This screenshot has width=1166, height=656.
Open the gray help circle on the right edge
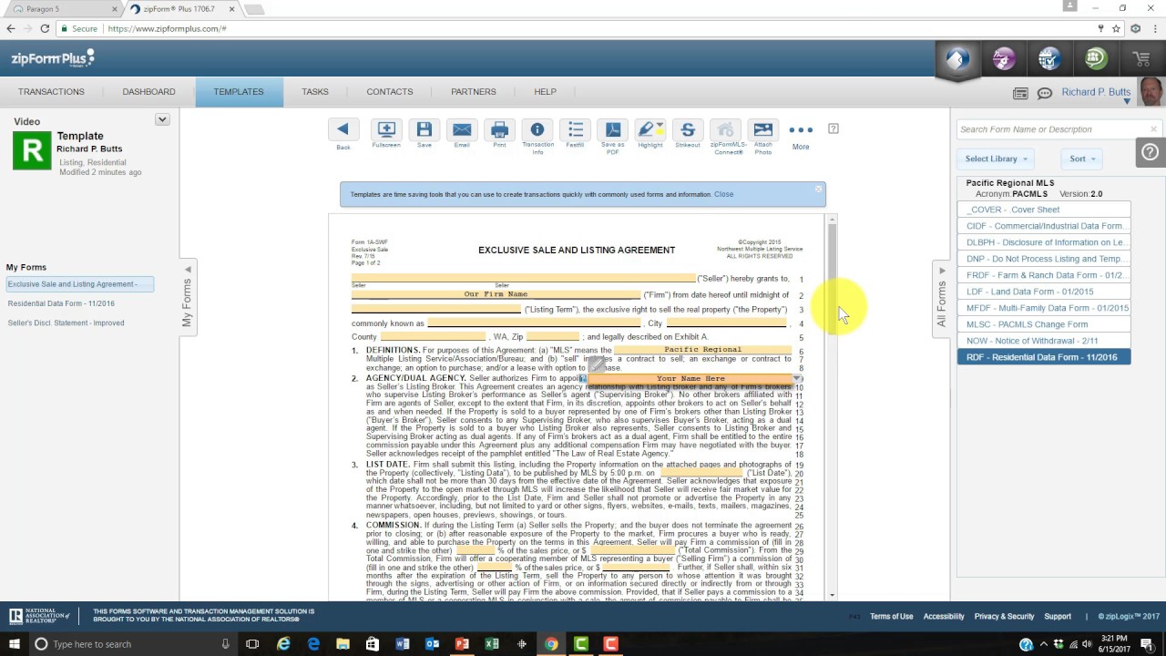[x=1151, y=153]
